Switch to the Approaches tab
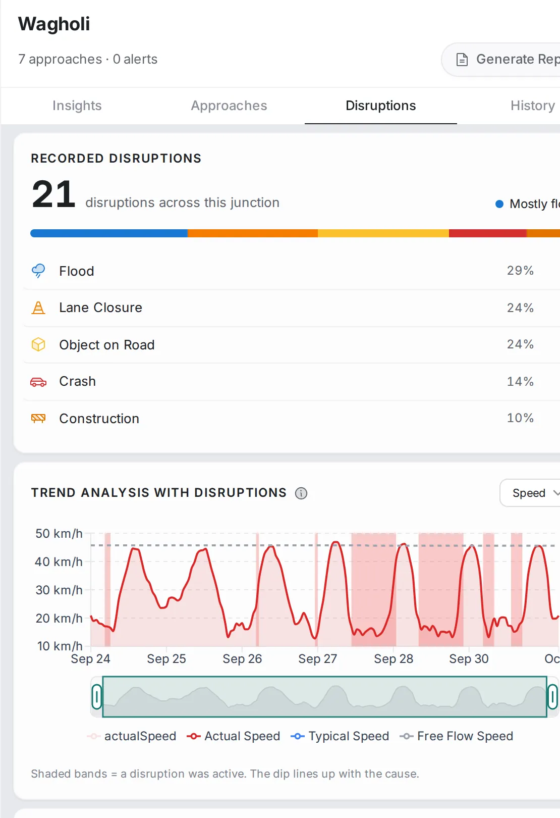This screenshot has height=818, width=560. (229, 106)
